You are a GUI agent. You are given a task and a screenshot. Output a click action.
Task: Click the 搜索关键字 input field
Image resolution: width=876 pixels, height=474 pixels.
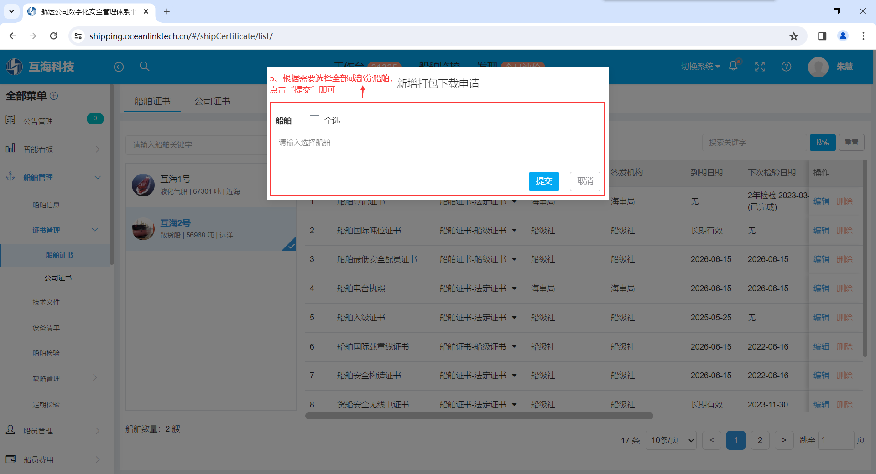click(x=755, y=143)
